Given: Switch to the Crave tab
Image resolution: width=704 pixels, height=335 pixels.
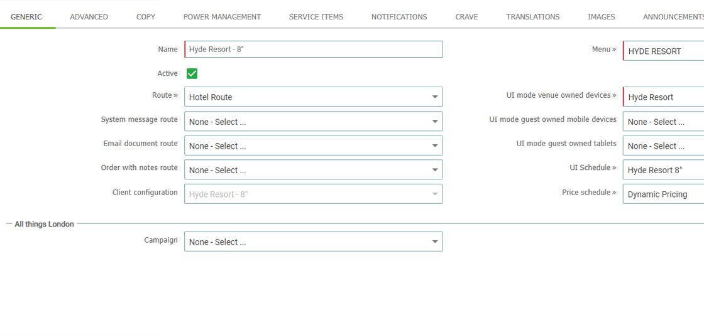Looking at the screenshot, I should 466,17.
